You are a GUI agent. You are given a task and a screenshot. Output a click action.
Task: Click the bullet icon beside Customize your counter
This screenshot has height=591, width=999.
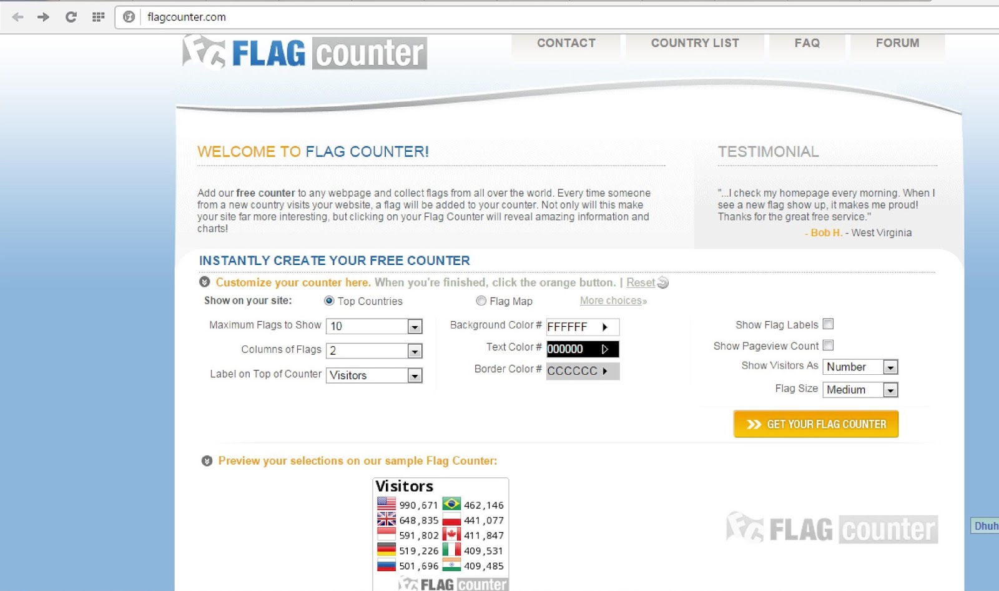pyautogui.click(x=204, y=282)
